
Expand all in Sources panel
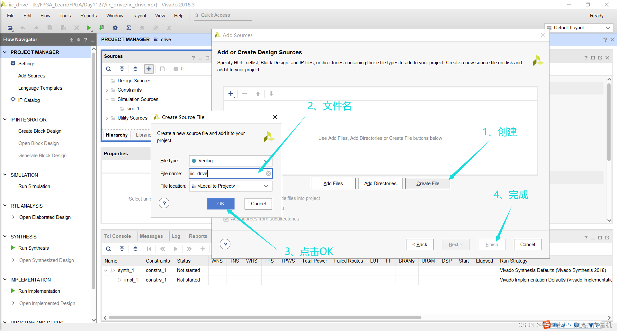pos(136,69)
